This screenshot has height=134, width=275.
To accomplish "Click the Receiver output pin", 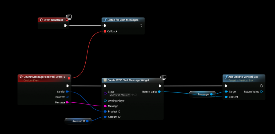I will (67, 97).
